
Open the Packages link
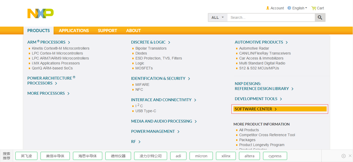coord(247,140)
